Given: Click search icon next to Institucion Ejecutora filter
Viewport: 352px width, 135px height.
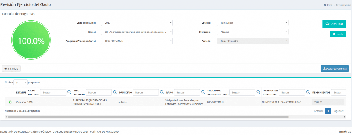Looking at the screenshot, I should coord(308,92).
